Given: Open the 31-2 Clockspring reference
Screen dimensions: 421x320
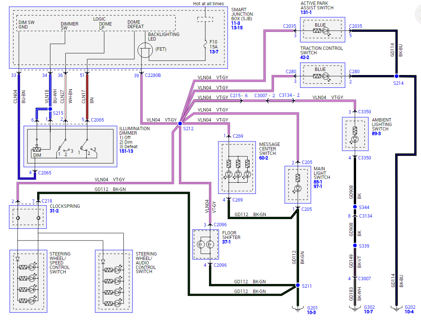Looking at the screenshot, I should coord(54,211).
